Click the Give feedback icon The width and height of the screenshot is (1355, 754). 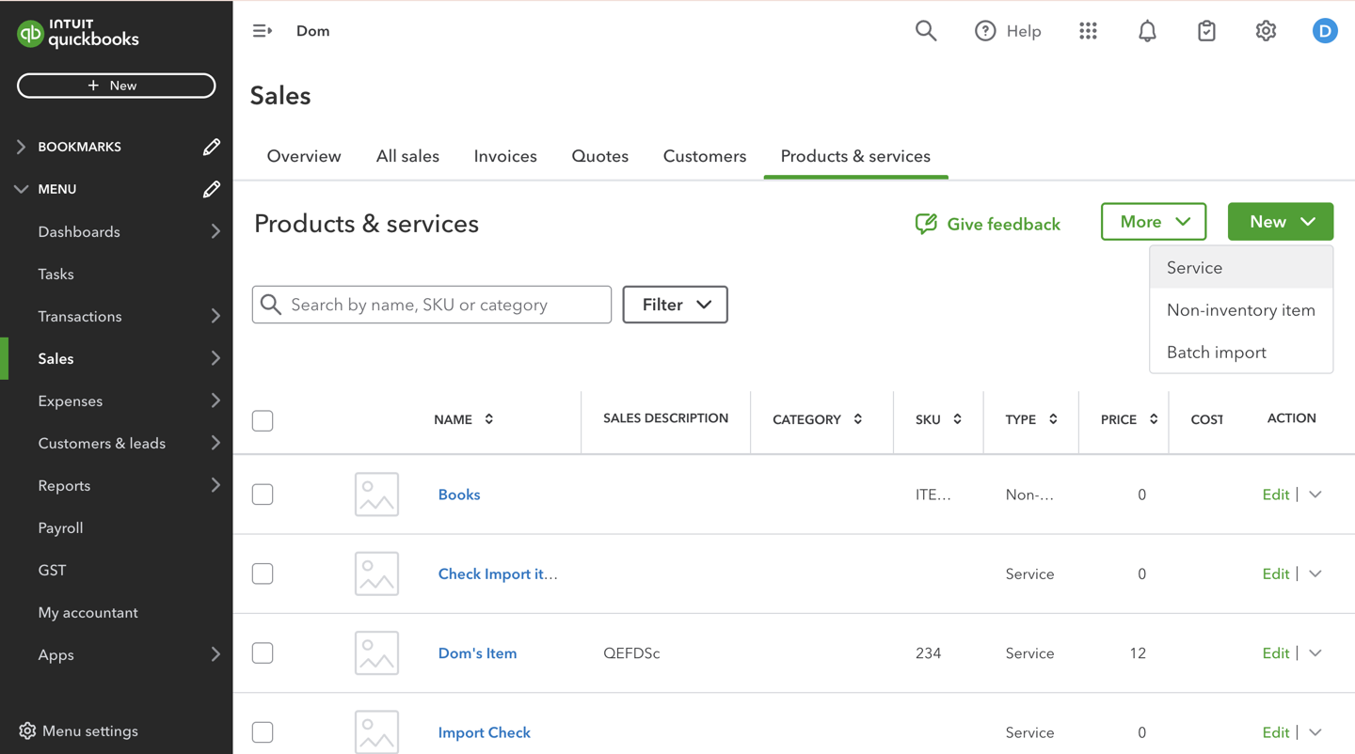926,224
